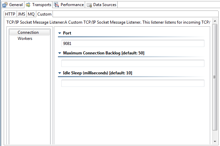Collapse the Maximum Connection Backlog section
The width and height of the screenshot is (220, 146).
click(60, 53)
